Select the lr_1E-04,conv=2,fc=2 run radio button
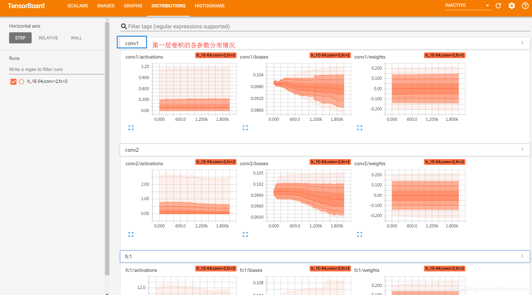Image resolution: width=532 pixels, height=295 pixels. (x=22, y=81)
